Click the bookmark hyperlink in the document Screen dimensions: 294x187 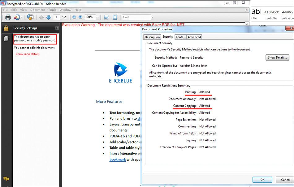(118, 159)
